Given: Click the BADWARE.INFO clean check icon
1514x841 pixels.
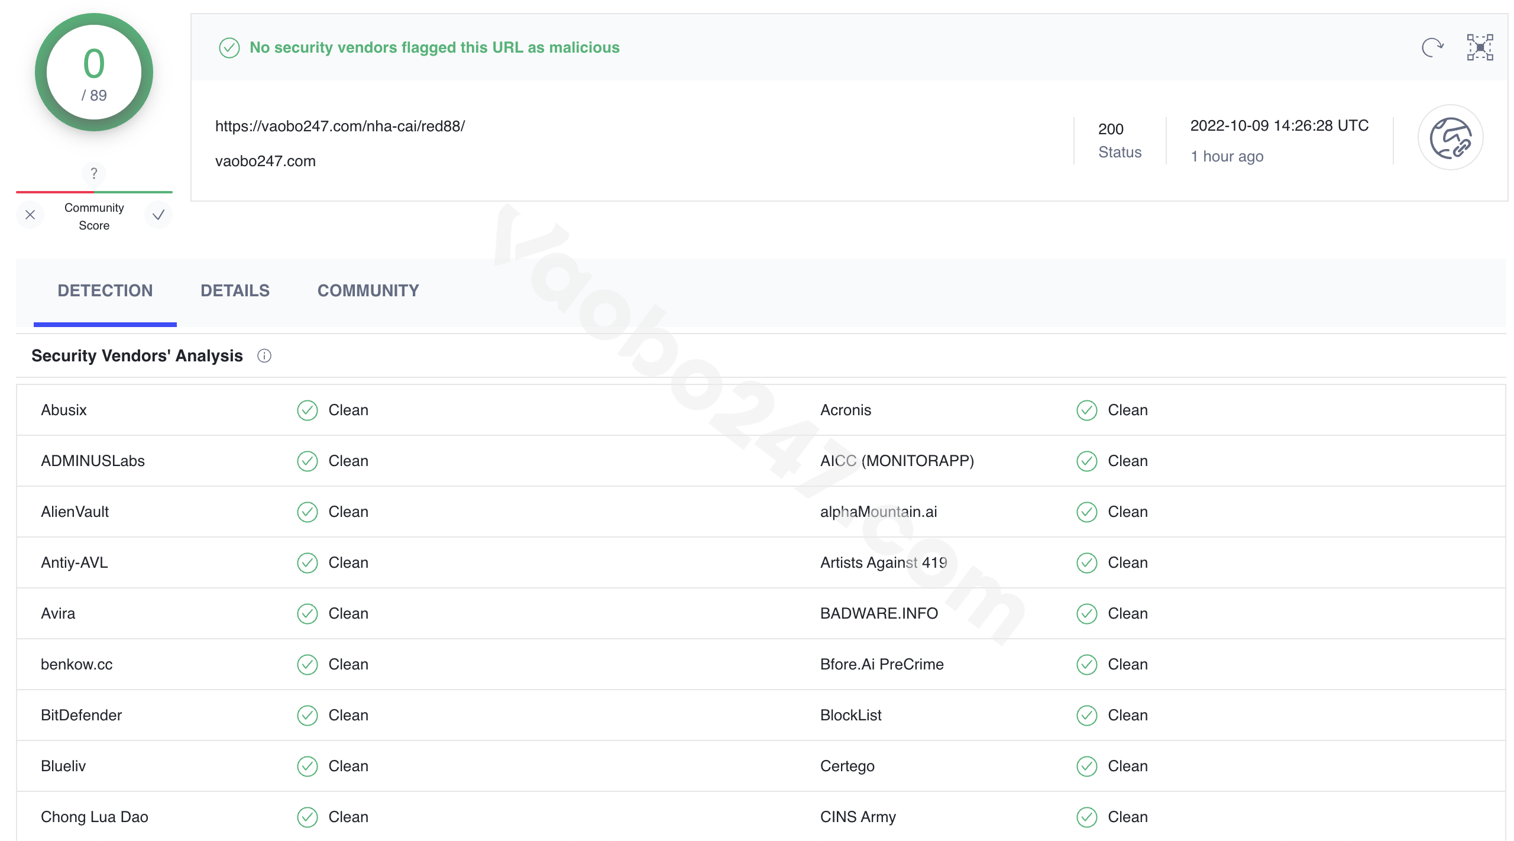Looking at the screenshot, I should tap(1087, 614).
